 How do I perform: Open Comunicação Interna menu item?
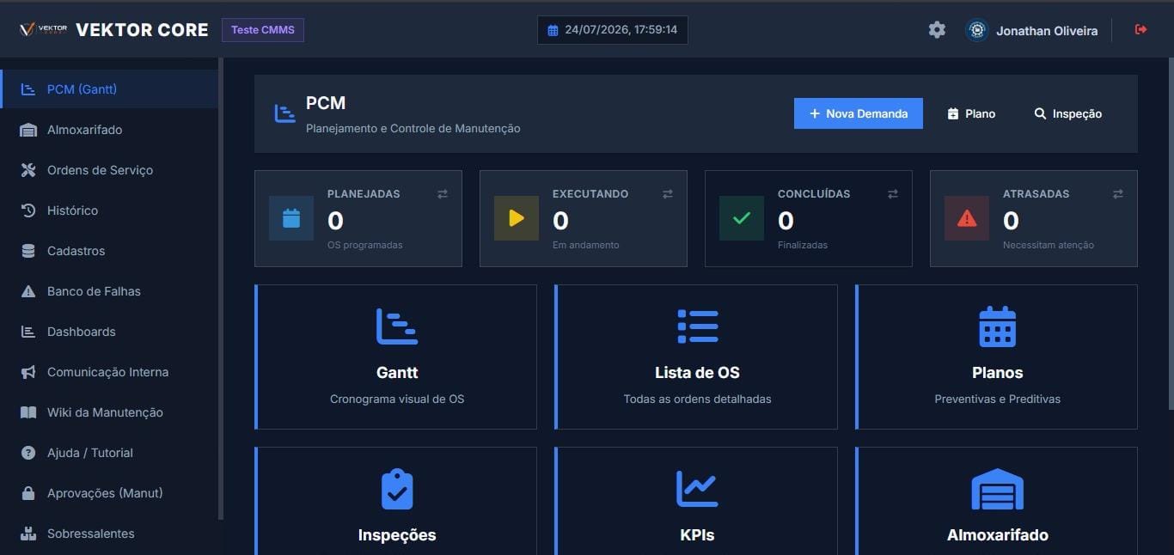(x=109, y=372)
